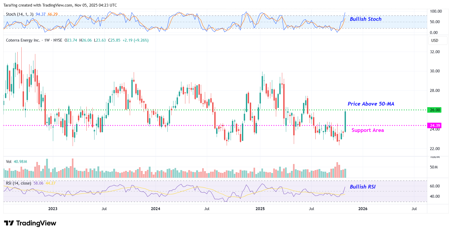Image resolution: width=452 pixels, height=233 pixels.
Task: Click the 22.00 level on price axis
Action: [x=435, y=149]
